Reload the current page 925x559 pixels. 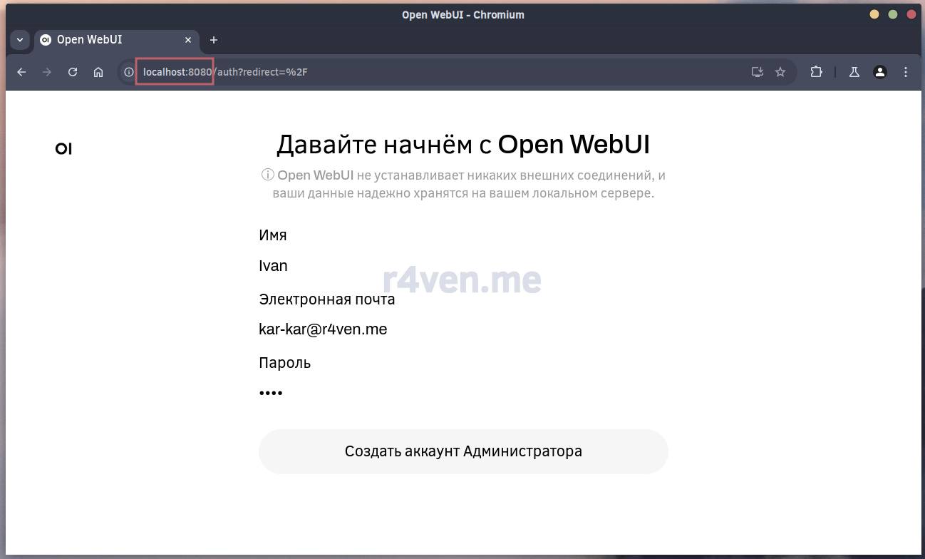pyautogui.click(x=73, y=72)
